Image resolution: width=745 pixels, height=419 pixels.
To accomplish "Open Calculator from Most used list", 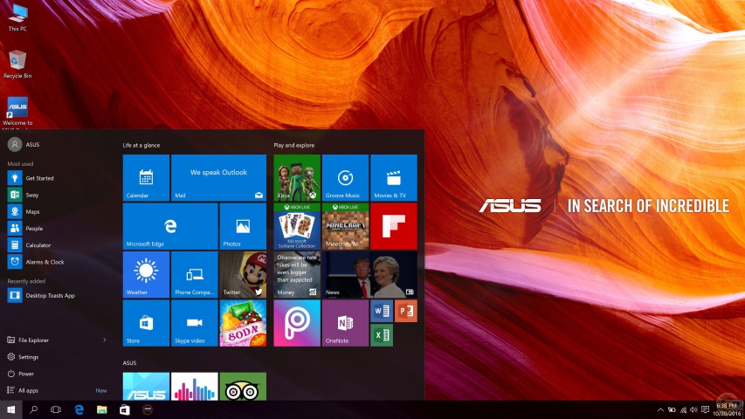I will 57,245.
